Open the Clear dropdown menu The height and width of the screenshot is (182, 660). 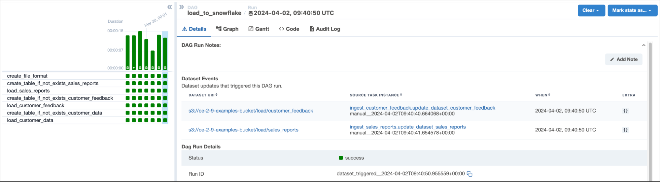(x=591, y=11)
